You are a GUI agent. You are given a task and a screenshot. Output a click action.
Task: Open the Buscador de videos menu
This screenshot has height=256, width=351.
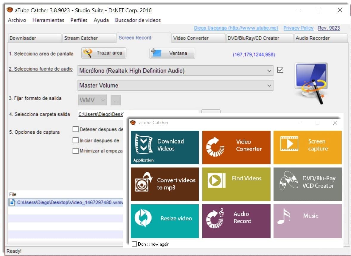138,20
